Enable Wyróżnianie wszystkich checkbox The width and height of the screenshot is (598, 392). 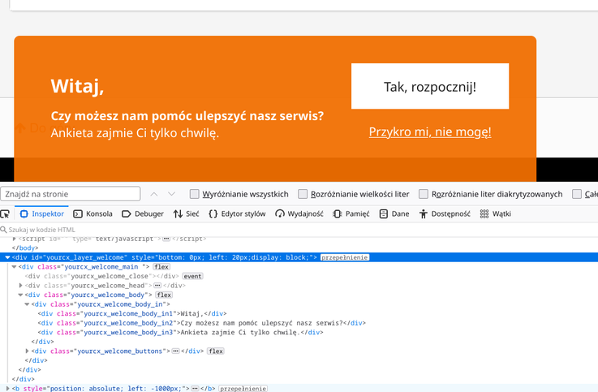[195, 194]
